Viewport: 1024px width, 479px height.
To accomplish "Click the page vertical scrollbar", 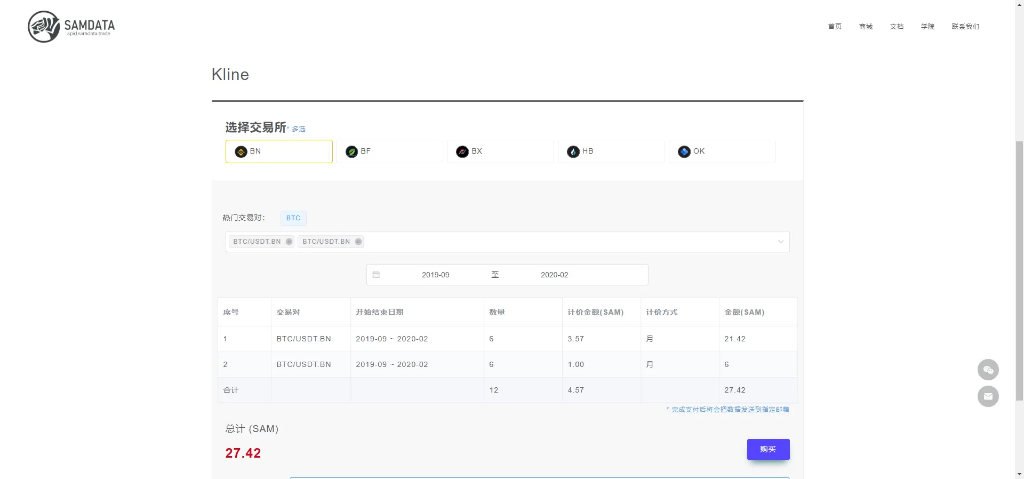I will point(1019,270).
